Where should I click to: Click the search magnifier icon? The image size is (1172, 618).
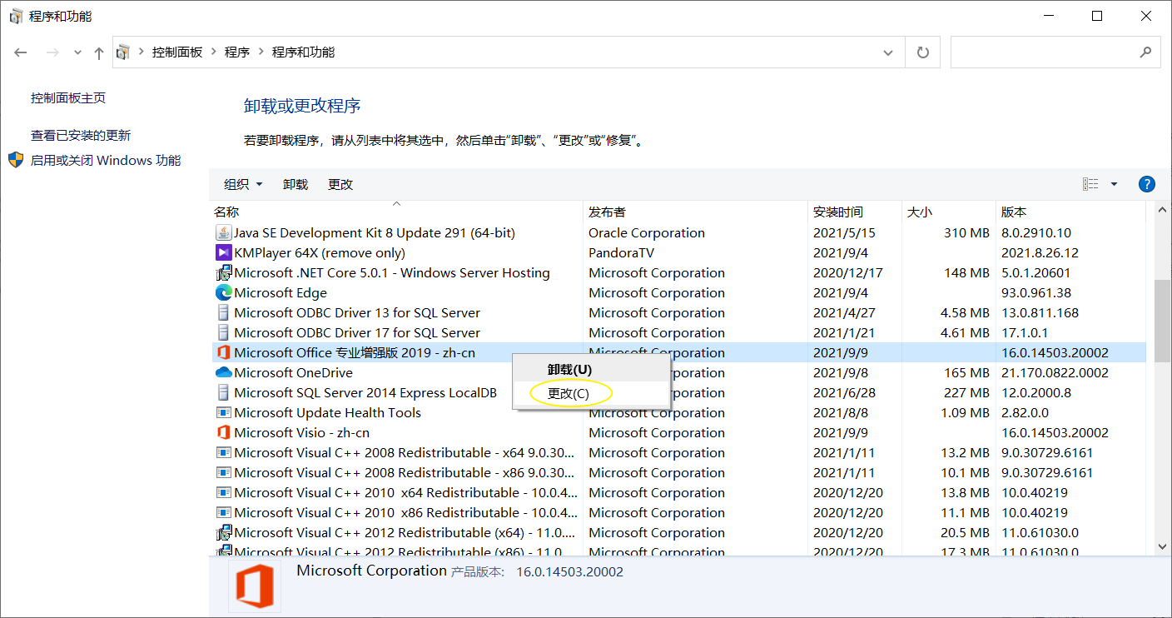[x=1145, y=52]
